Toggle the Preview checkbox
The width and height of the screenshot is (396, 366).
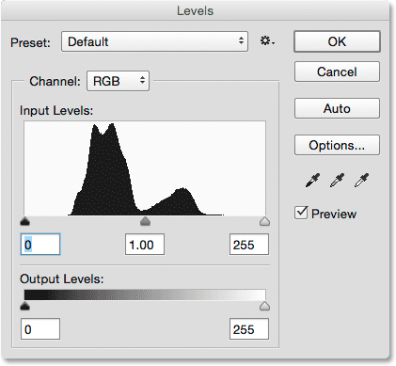pyautogui.click(x=301, y=213)
